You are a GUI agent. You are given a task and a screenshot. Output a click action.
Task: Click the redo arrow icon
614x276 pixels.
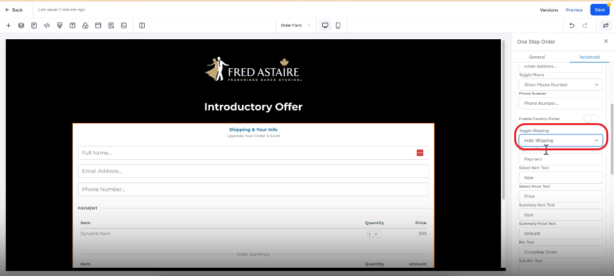pos(585,25)
